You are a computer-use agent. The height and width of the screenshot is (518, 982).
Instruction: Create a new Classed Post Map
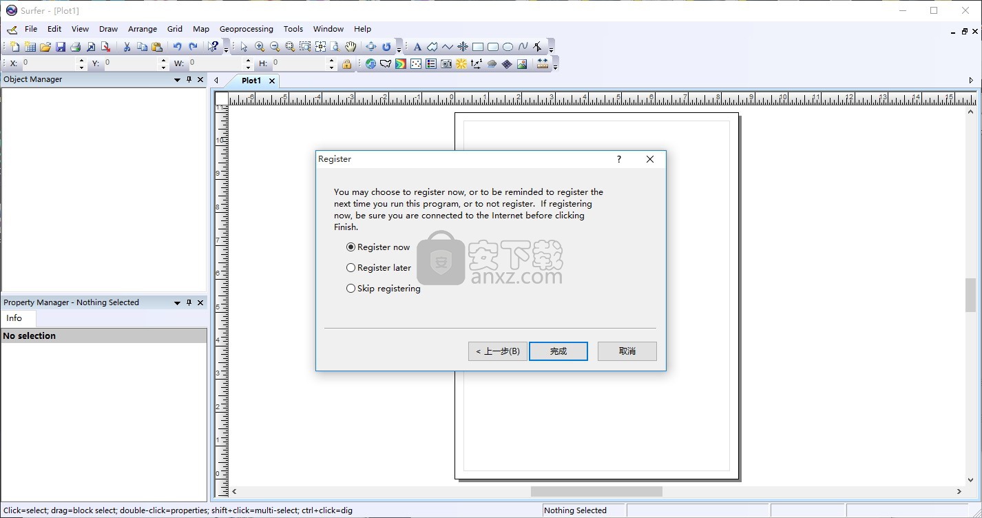[x=431, y=64]
